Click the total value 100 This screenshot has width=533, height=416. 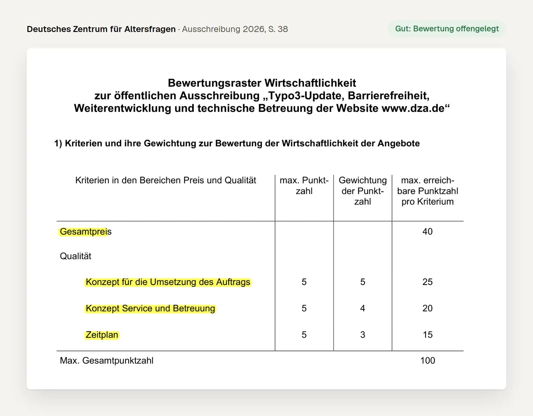coord(428,361)
